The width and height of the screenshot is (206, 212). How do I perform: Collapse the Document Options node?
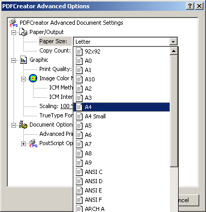(x=13, y=125)
